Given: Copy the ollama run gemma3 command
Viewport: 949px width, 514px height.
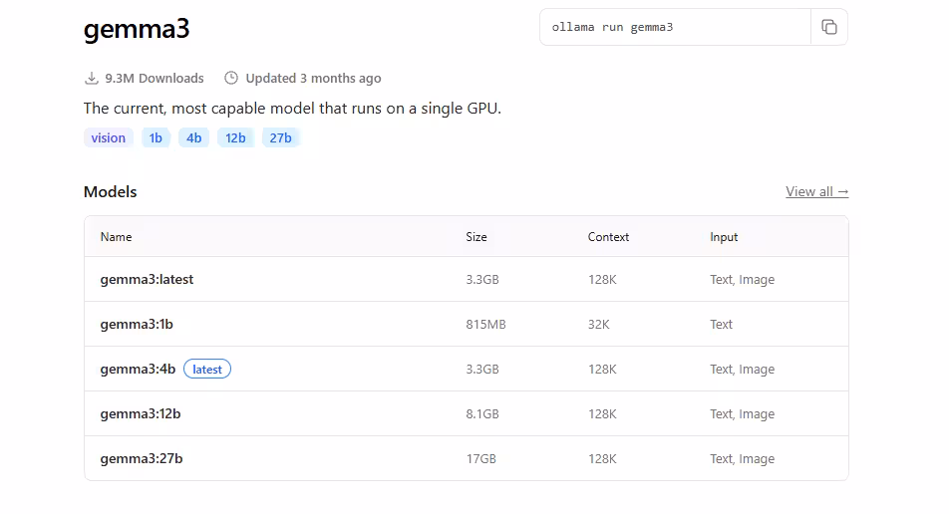Looking at the screenshot, I should pos(828,27).
